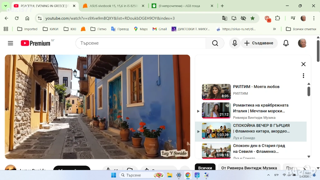The width and height of the screenshot is (320, 180).
Task: Select the От Ривиера Винтидж Музика chip
Action: coord(249,168)
